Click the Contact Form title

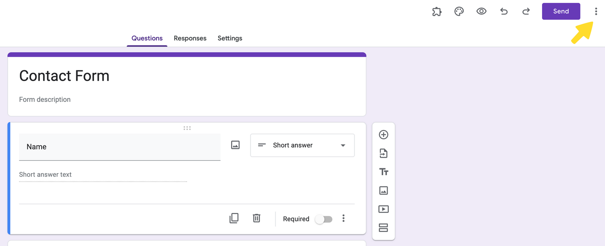(x=64, y=76)
